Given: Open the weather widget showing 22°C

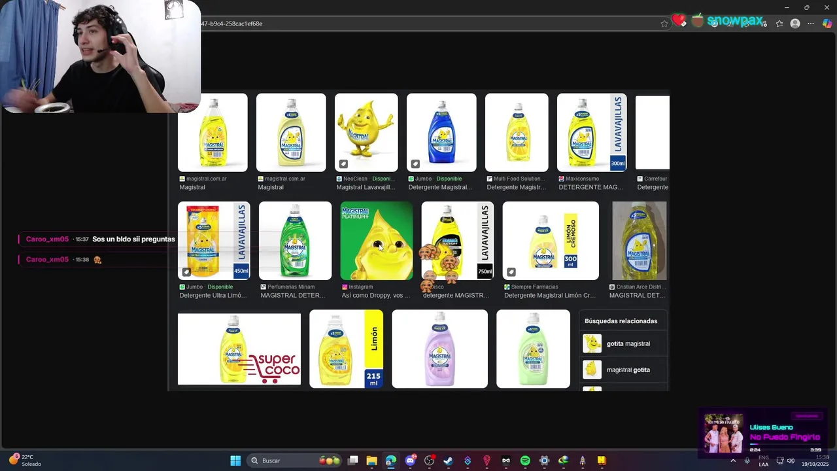Looking at the screenshot, I should pos(25,461).
